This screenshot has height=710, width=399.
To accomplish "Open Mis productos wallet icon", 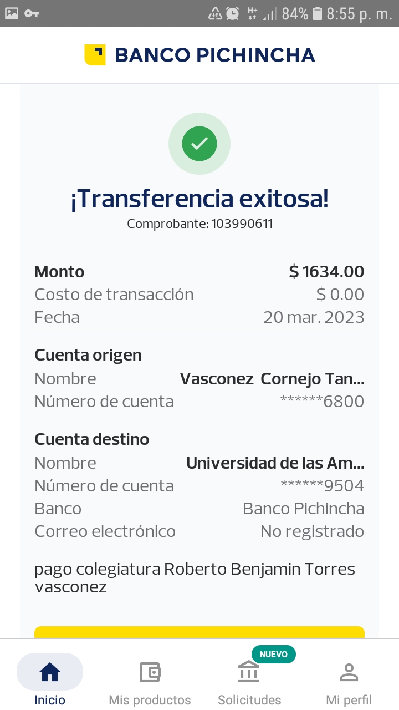I will click(x=150, y=672).
